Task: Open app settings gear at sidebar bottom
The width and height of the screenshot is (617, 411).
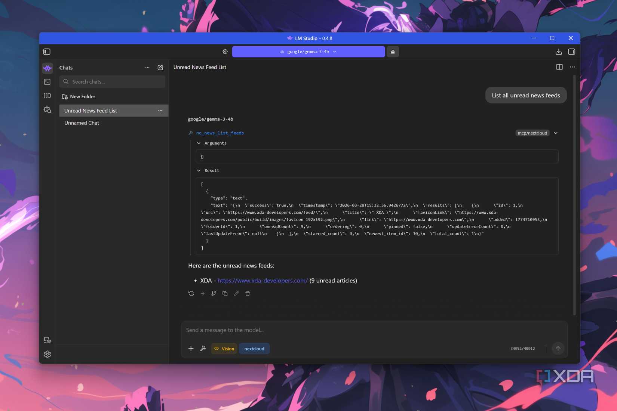Action: 47,354
